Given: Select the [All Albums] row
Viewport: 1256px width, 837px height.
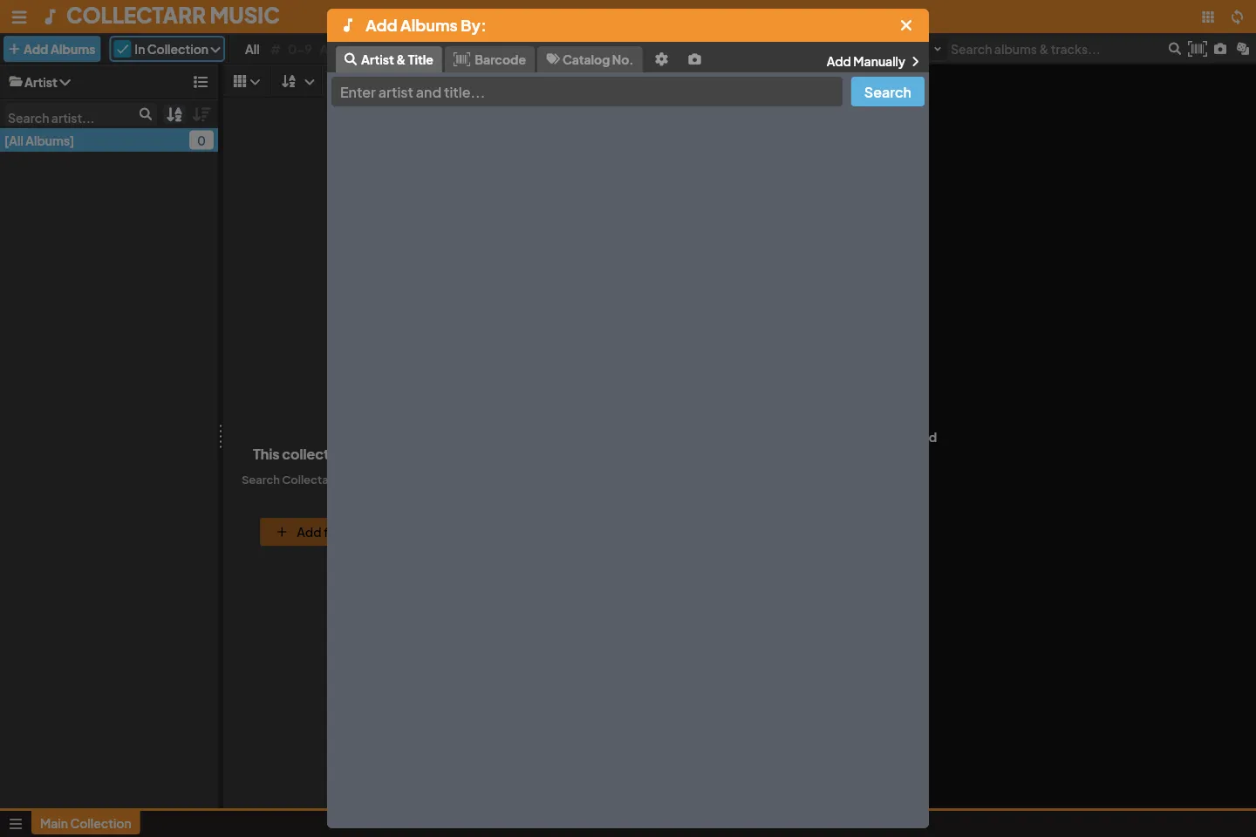Looking at the screenshot, I should 108,140.
